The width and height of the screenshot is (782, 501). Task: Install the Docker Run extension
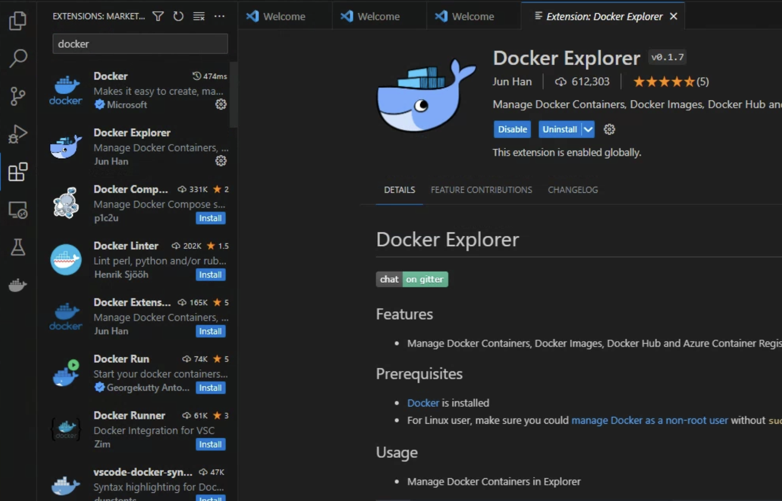point(210,388)
